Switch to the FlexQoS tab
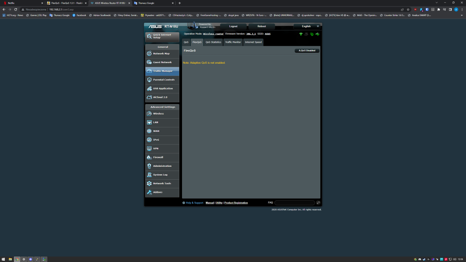The width and height of the screenshot is (466, 262). click(197, 42)
